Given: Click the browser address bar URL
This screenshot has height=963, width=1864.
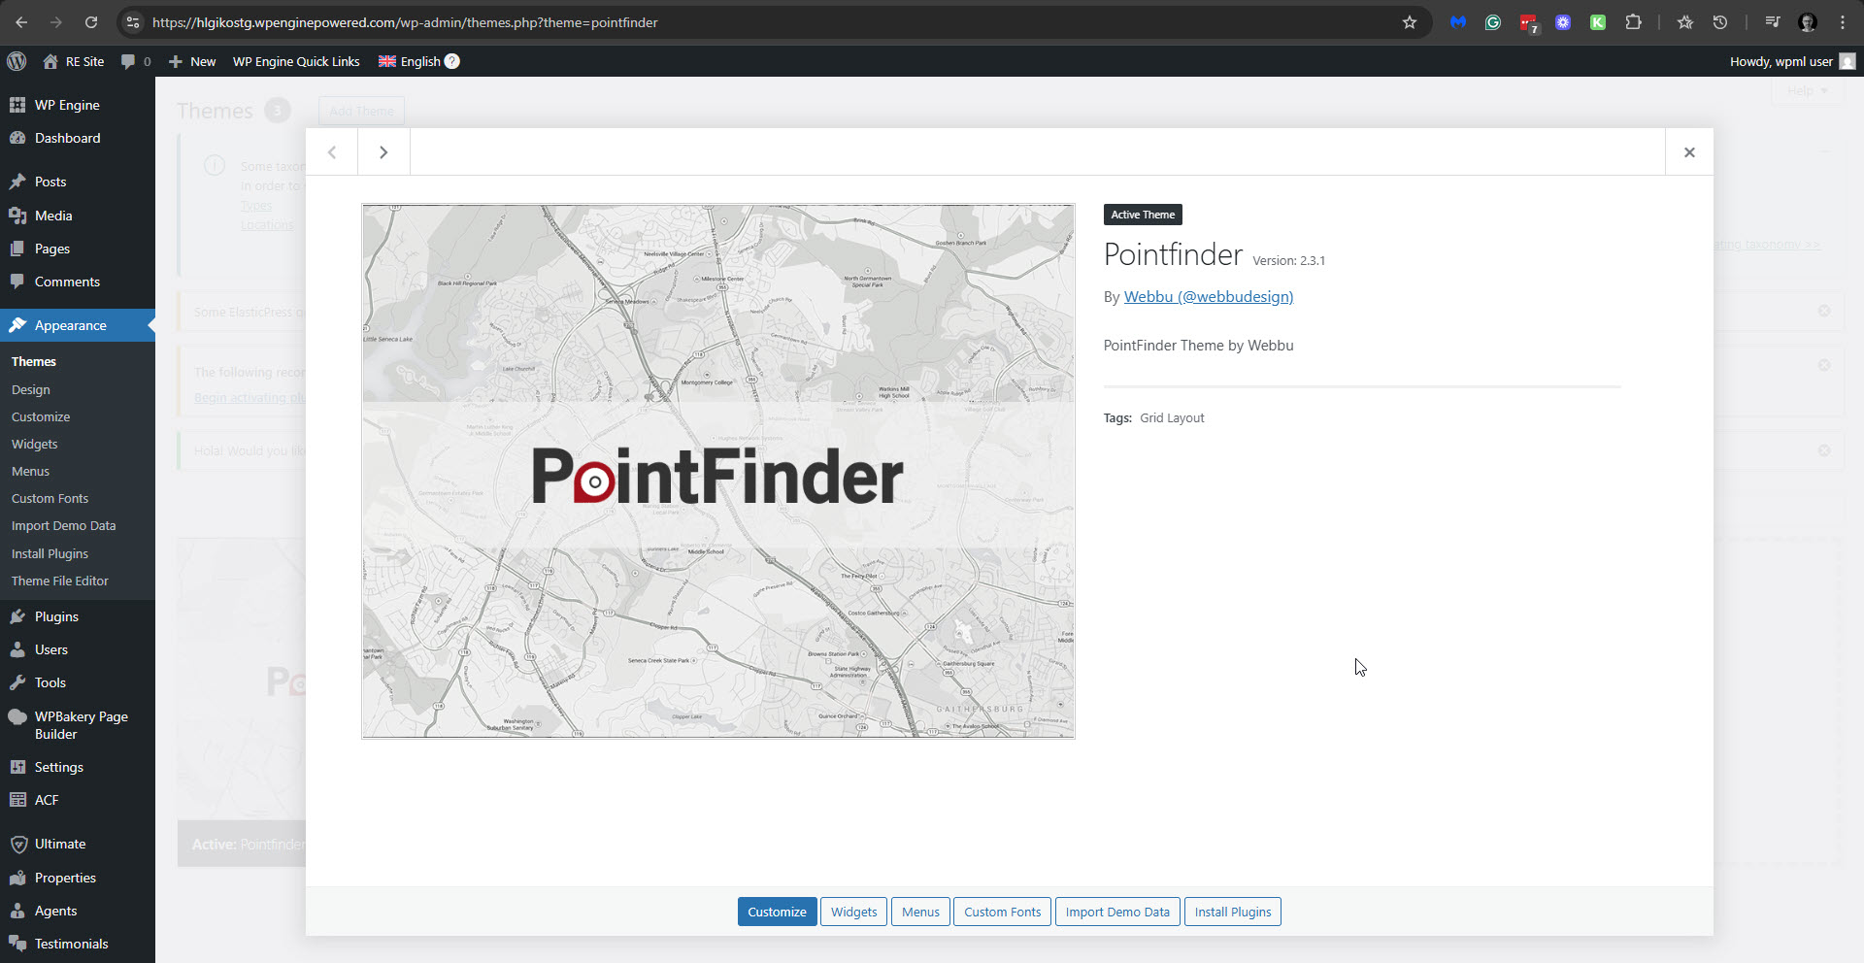Looking at the screenshot, I should point(405,22).
